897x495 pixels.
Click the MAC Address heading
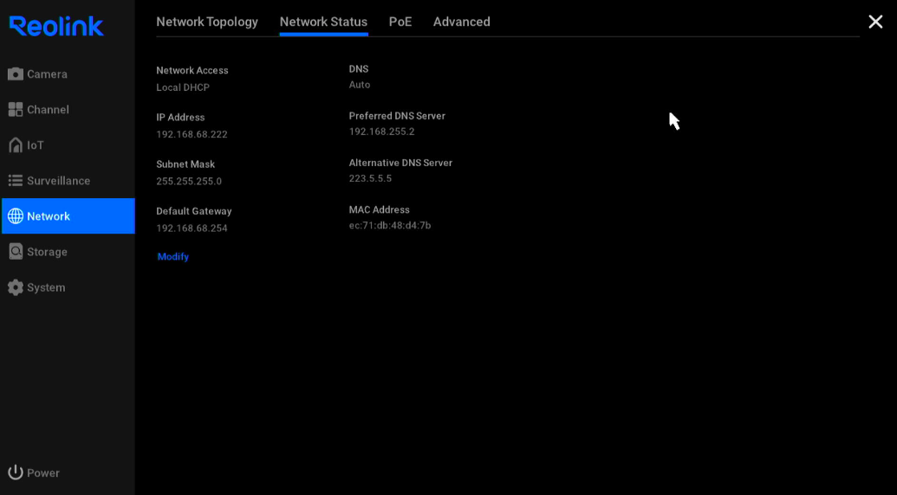(x=380, y=209)
